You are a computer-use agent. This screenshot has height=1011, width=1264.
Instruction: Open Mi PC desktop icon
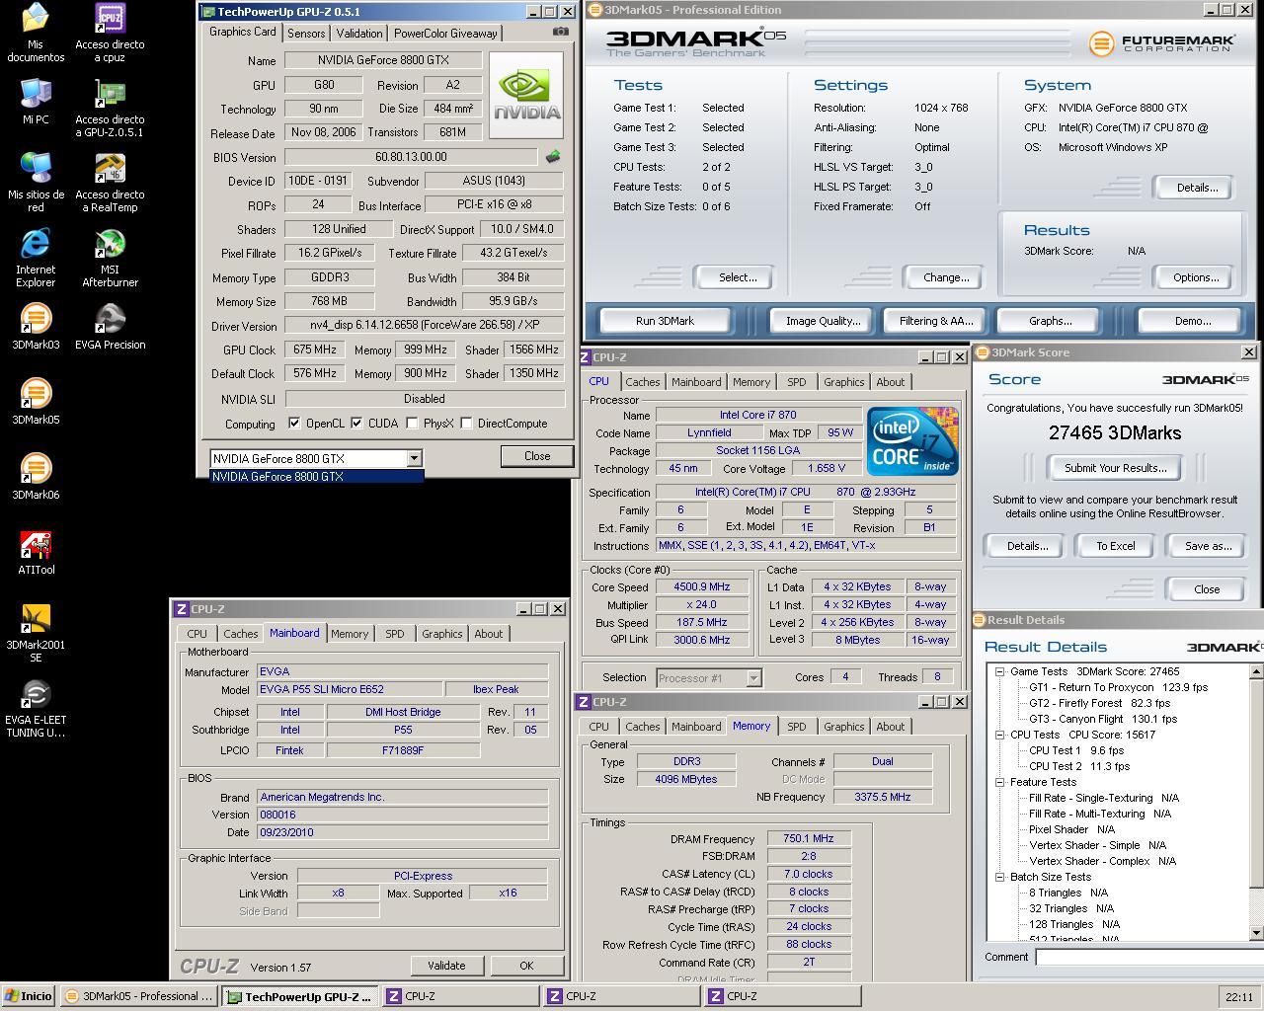(36, 103)
